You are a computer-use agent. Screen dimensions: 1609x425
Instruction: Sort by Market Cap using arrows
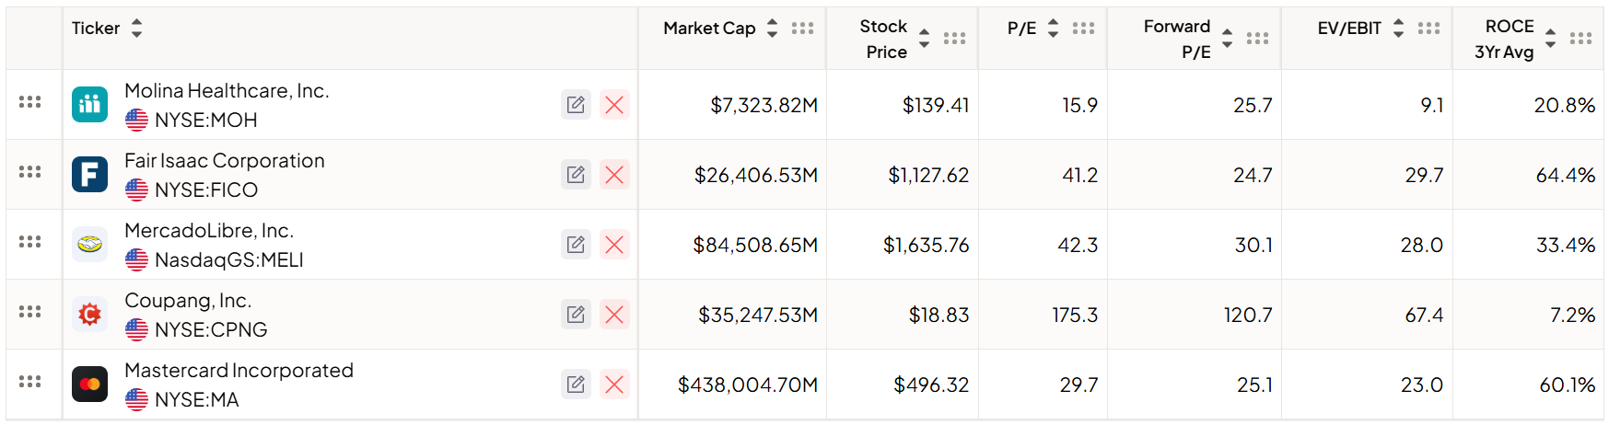(772, 29)
